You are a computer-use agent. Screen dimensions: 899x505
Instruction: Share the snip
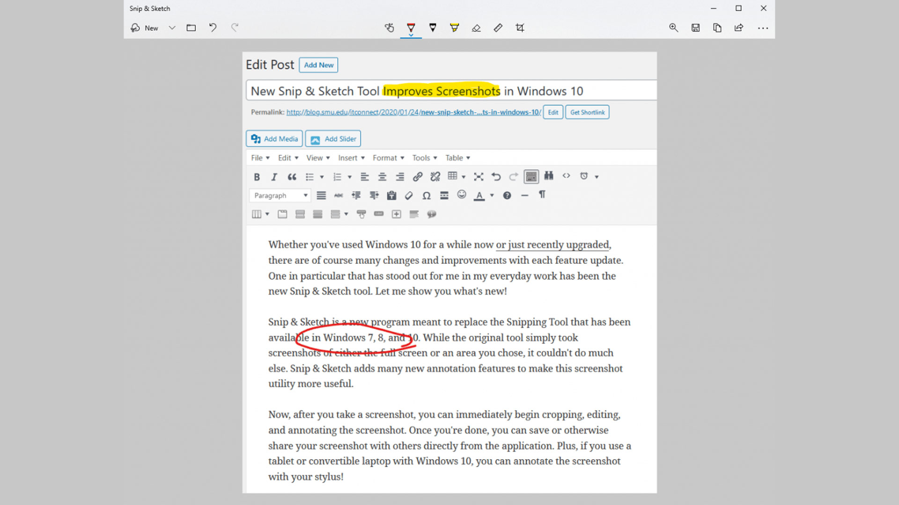[739, 28]
